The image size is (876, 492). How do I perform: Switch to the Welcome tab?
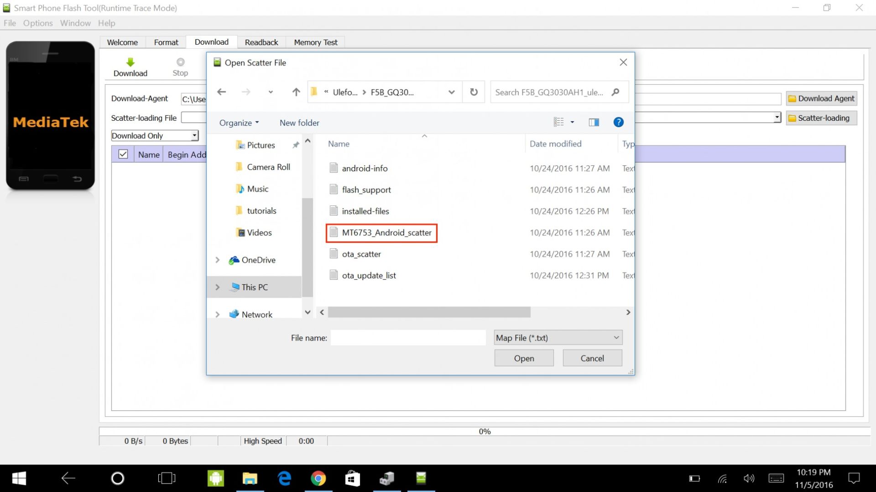click(122, 42)
